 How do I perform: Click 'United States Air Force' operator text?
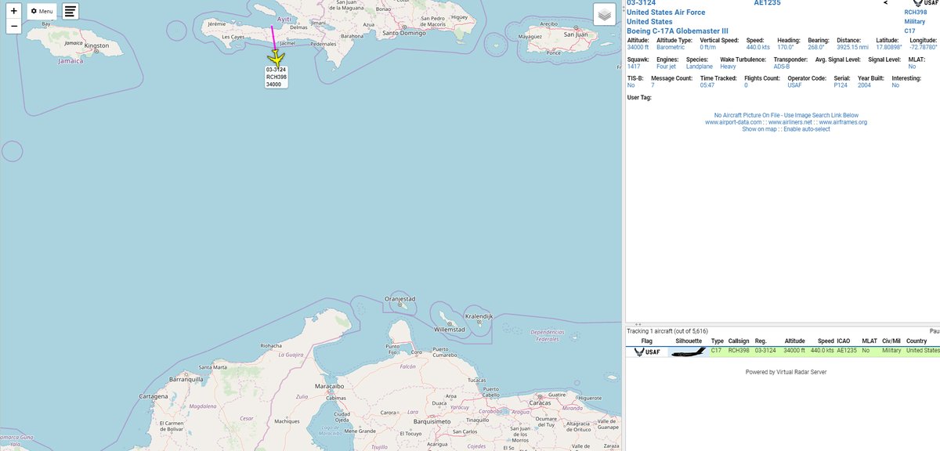click(666, 12)
